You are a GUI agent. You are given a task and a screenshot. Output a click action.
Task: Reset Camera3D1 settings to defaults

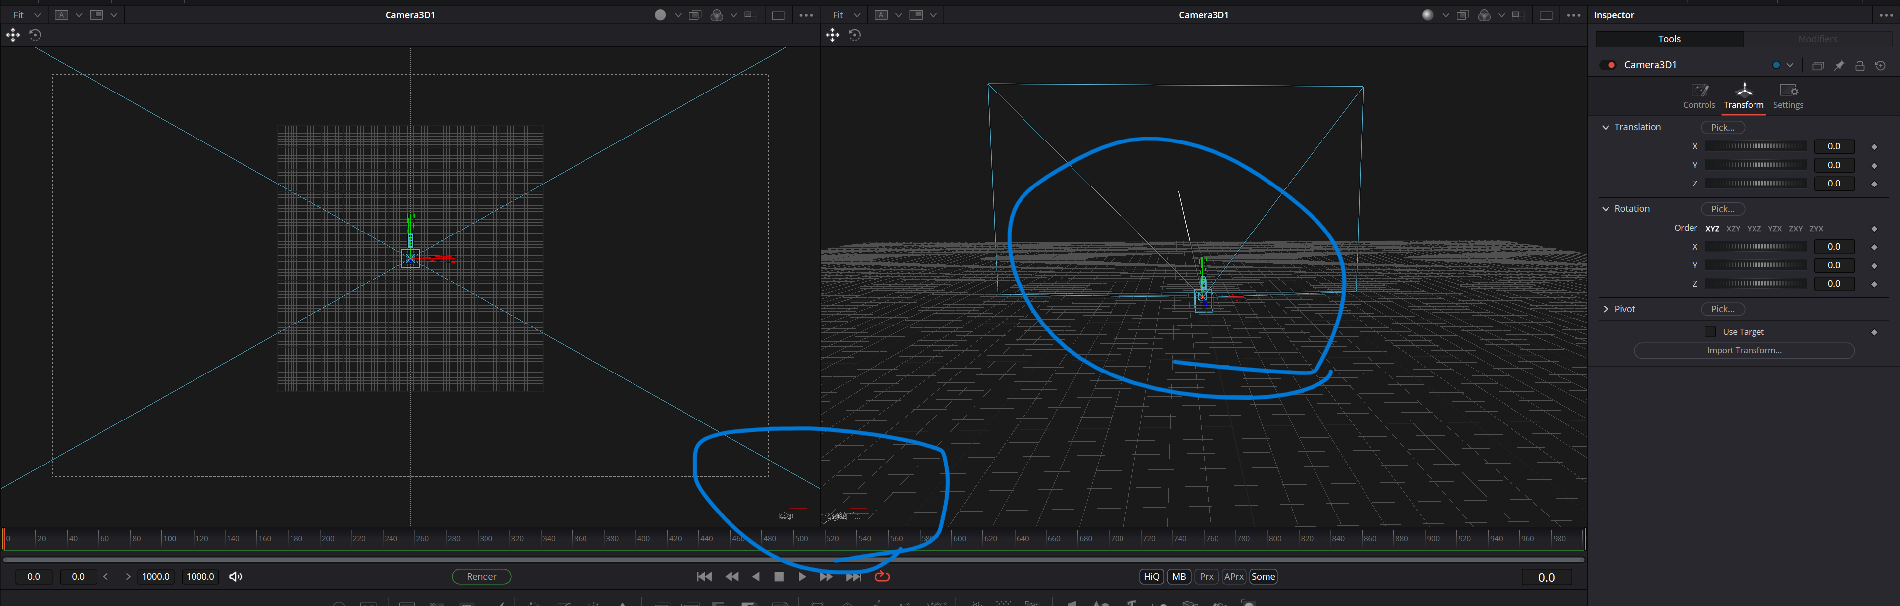1880,66
